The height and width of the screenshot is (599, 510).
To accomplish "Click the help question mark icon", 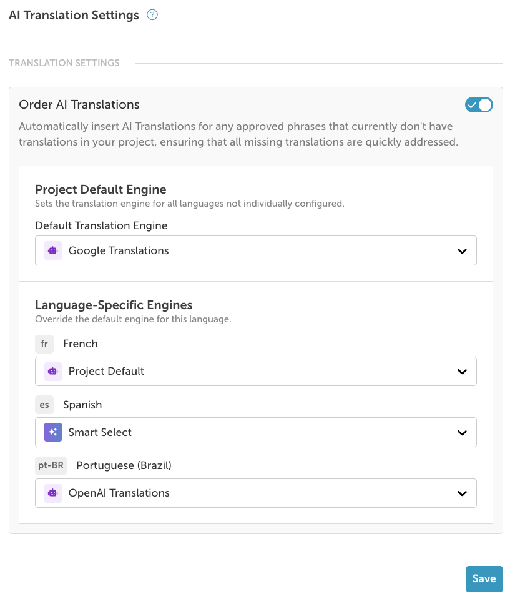I will (x=152, y=16).
